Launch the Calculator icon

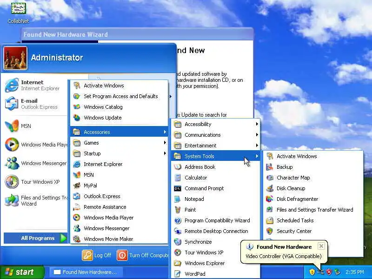178,178
